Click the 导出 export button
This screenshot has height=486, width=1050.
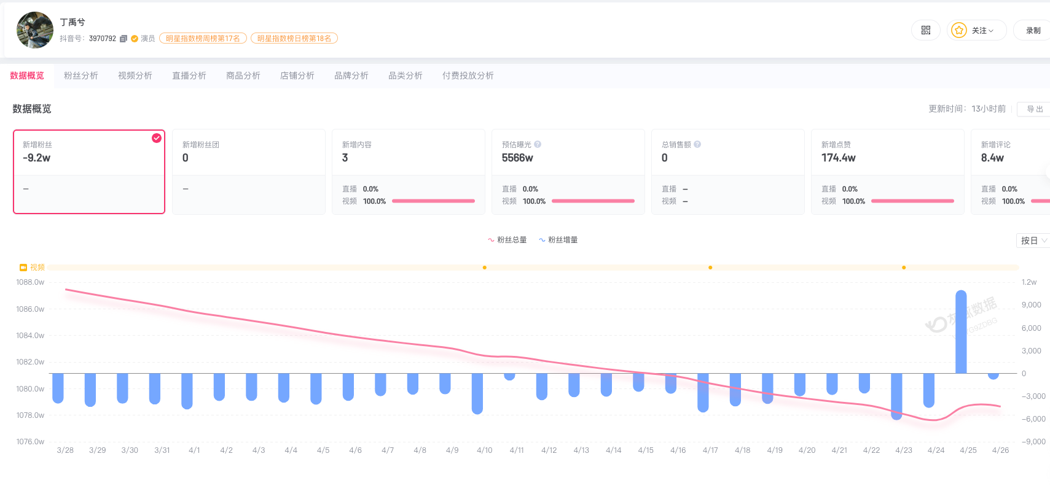(x=1035, y=109)
